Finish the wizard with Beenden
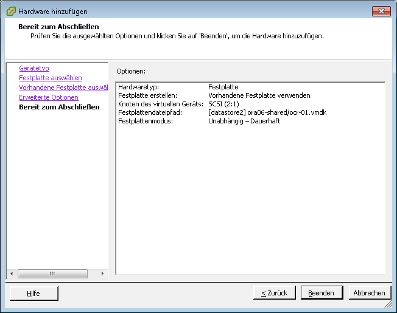The height and width of the screenshot is (313, 397). pos(321,293)
